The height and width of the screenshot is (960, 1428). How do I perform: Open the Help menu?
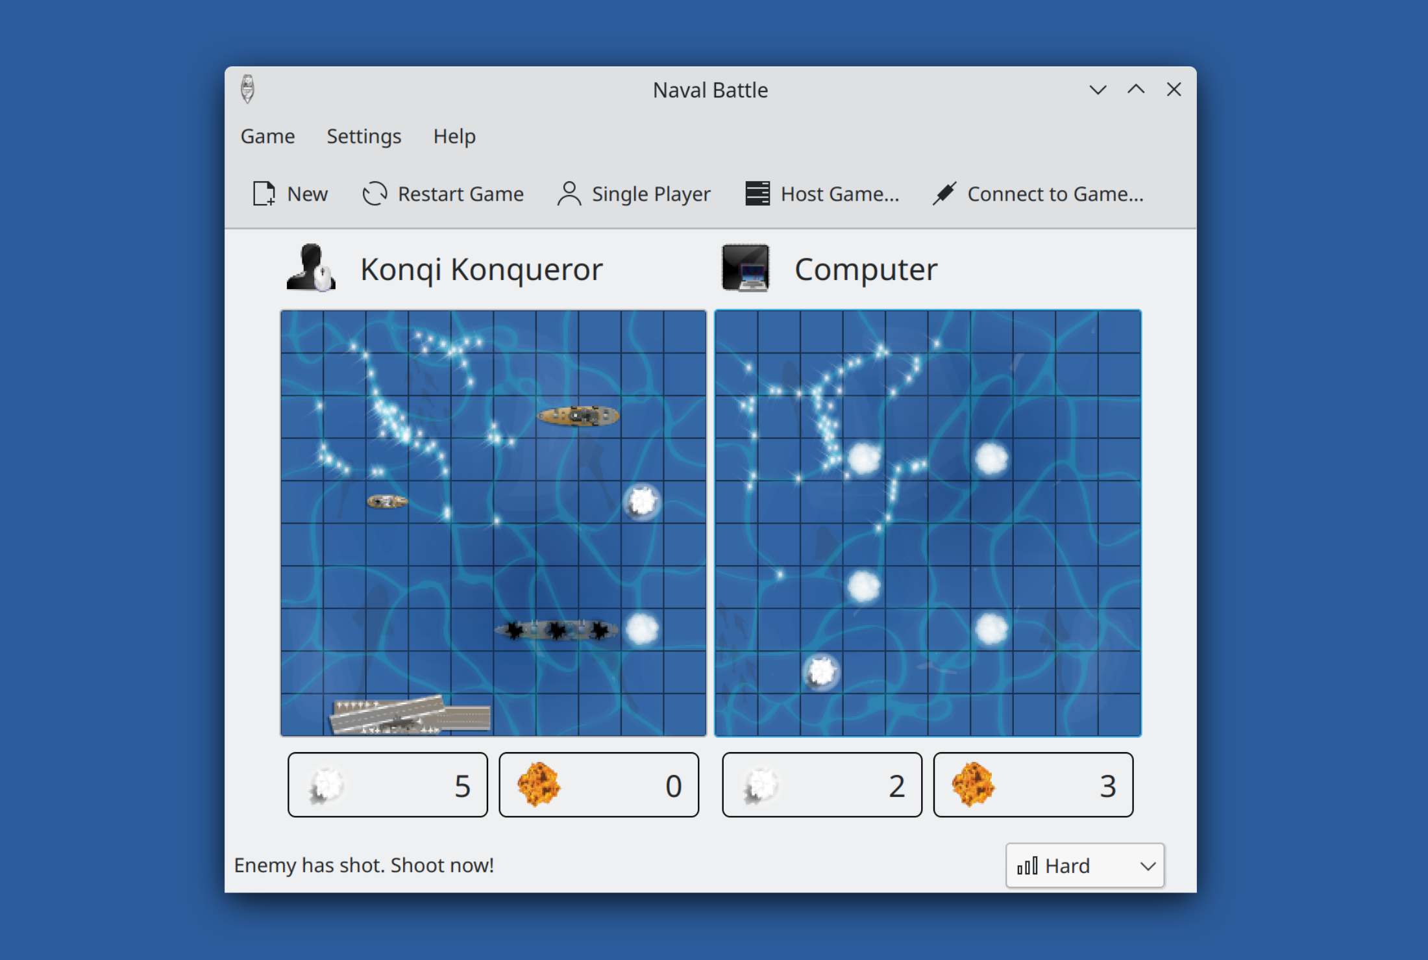pos(454,136)
